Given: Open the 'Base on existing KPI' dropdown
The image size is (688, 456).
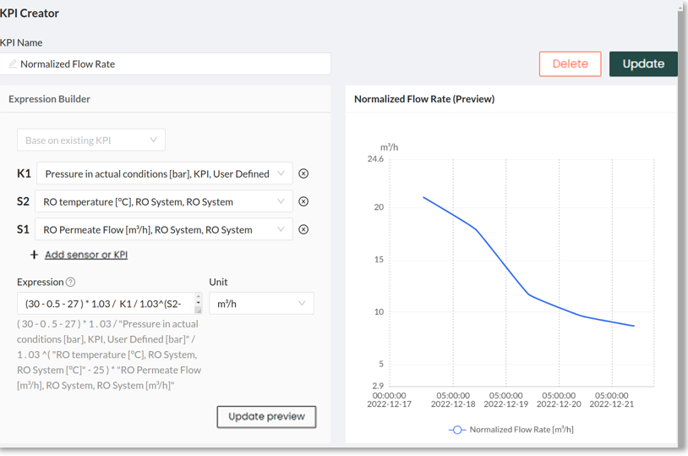Looking at the screenshot, I should pyautogui.click(x=91, y=140).
